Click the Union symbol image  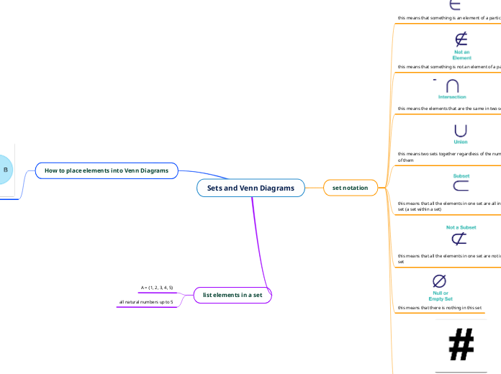pyautogui.click(x=461, y=134)
